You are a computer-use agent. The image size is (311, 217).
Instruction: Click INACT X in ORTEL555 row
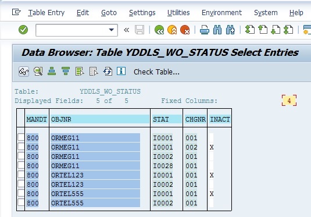coord(212,194)
